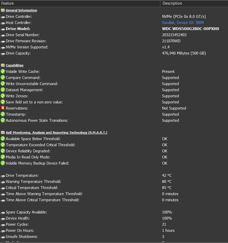Open the Sandisk, Device ID: 5009 link

pyautogui.click(x=183, y=23)
